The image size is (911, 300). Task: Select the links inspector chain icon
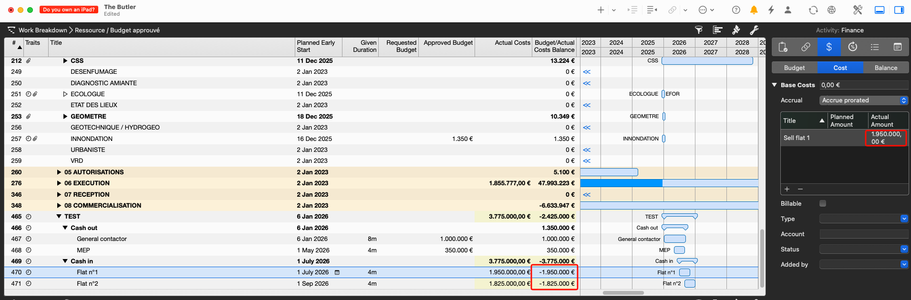(806, 47)
